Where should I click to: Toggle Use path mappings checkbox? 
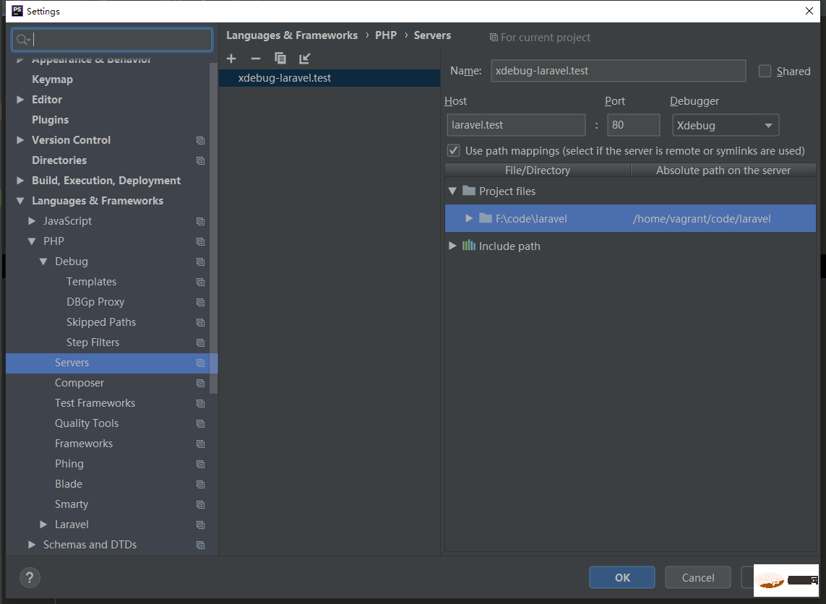click(453, 150)
